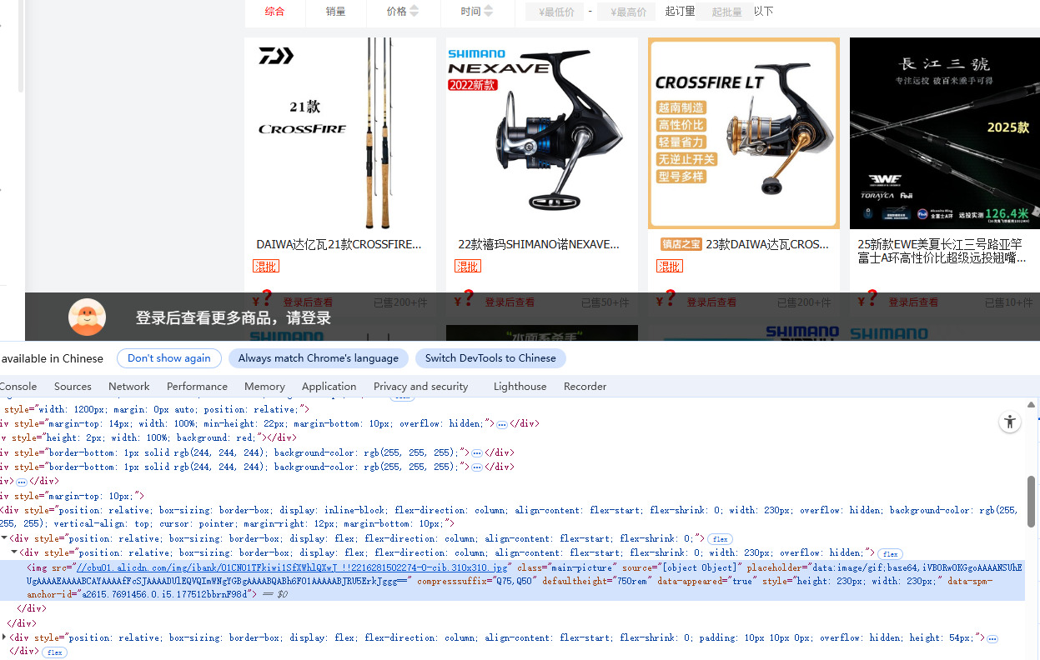Click the Don't show again button
Viewport: 1040px width, 660px height.
[x=168, y=358]
